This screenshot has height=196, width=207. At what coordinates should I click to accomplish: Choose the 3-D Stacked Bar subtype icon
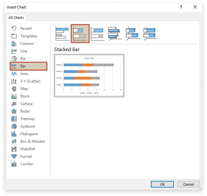tap(132, 34)
